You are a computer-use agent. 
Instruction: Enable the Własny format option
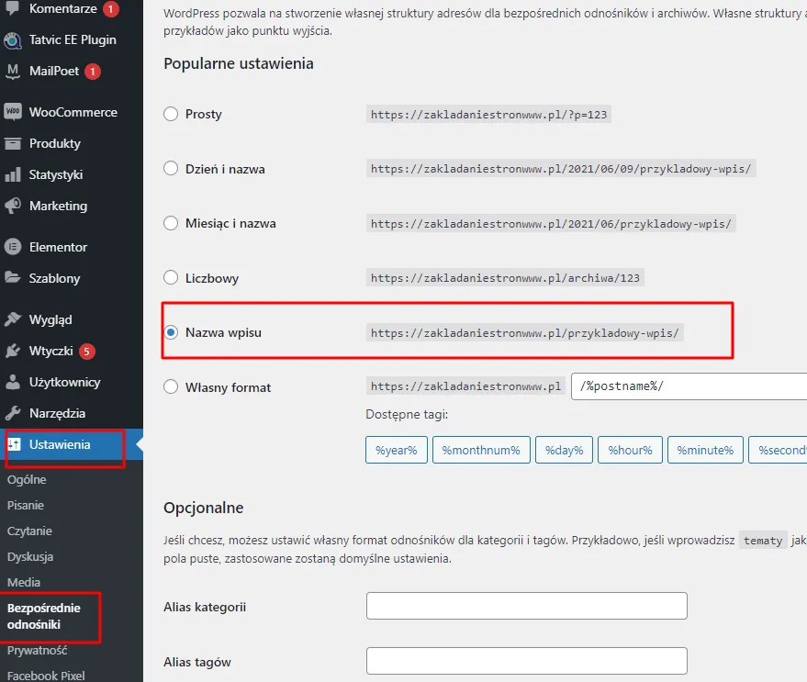tap(170, 387)
